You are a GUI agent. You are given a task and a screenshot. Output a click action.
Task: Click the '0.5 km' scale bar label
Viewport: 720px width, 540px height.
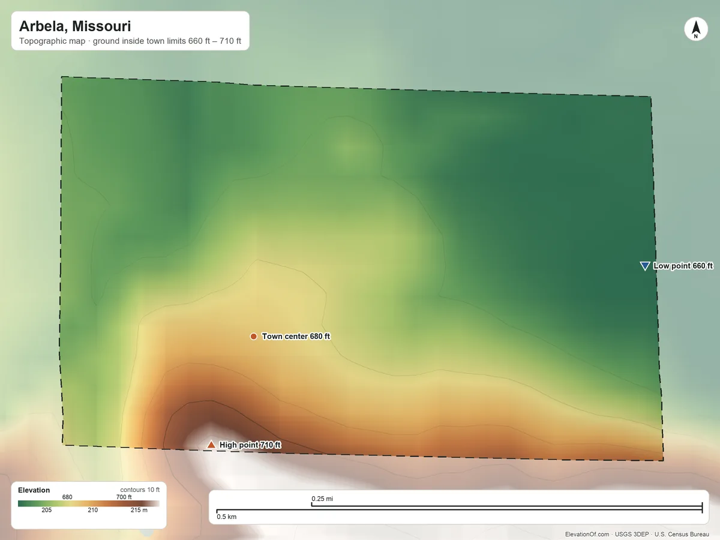227,517
